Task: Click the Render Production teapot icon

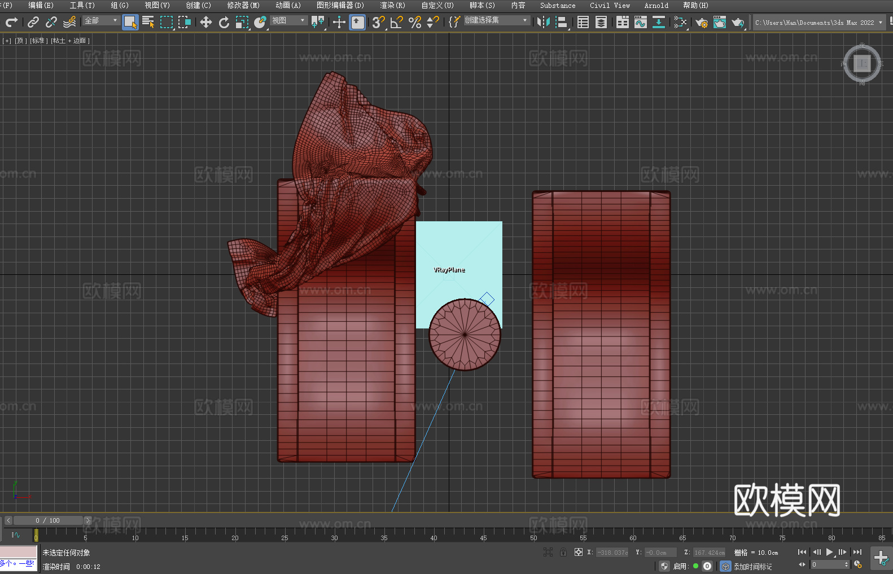Action: coord(738,22)
